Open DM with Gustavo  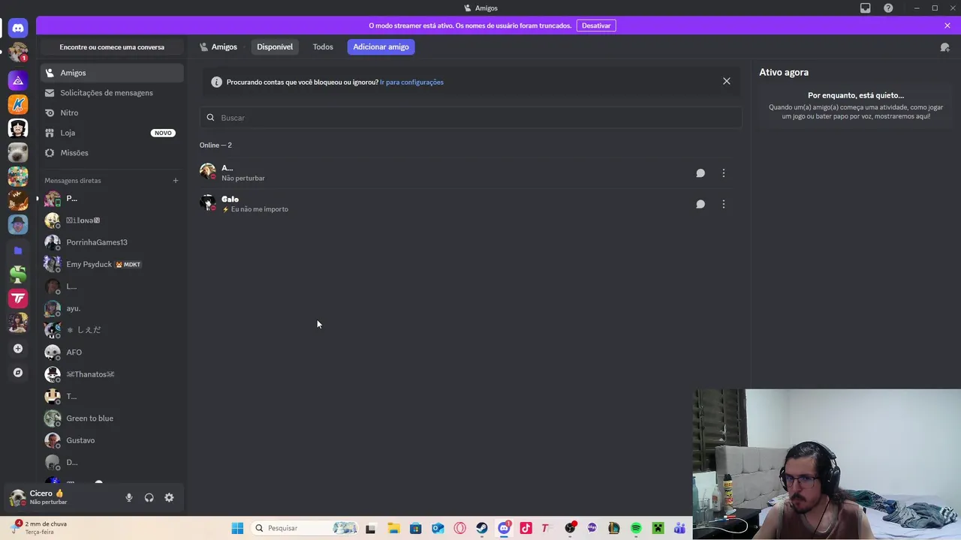tap(112, 440)
